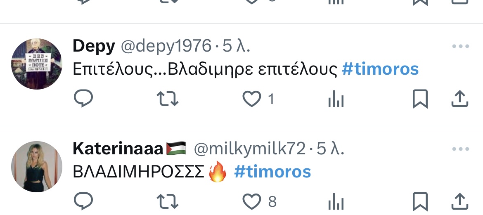Reply to Katerinaaa's tweet

[83, 201]
